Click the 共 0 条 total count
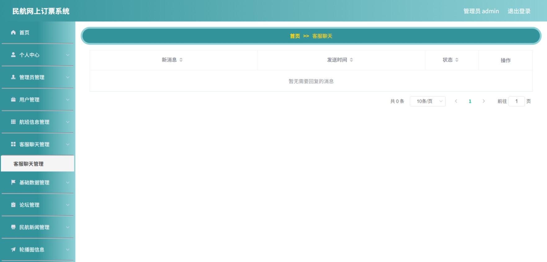547x262 pixels. [x=397, y=101]
